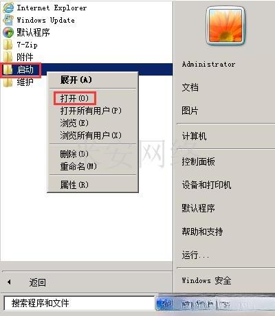Click the 附件 folder icon
The width and height of the screenshot is (275, 316).
coord(8,57)
